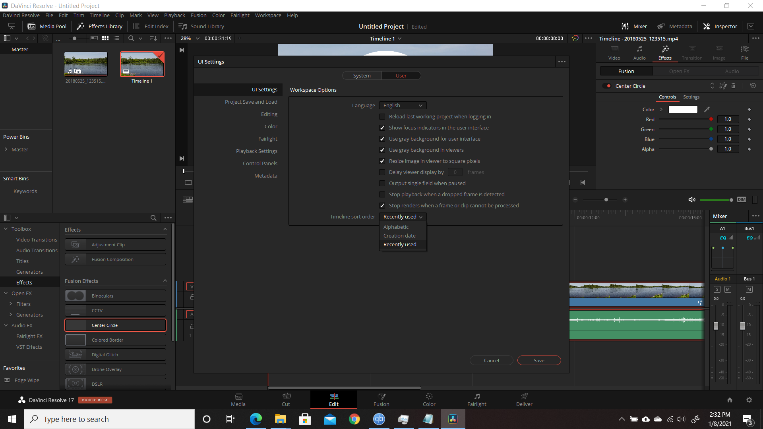Open the Metadata panel
Screen dimensions: 763x429
coord(674,26)
